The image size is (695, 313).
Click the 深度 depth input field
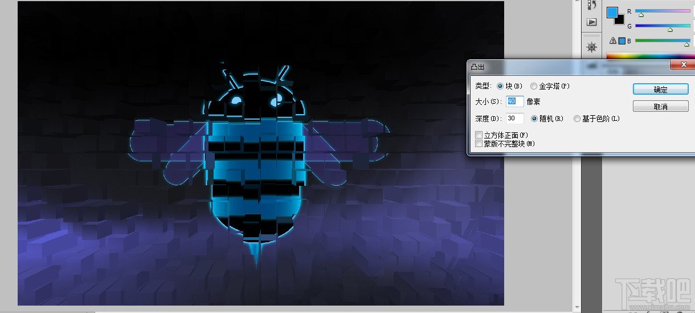point(515,119)
